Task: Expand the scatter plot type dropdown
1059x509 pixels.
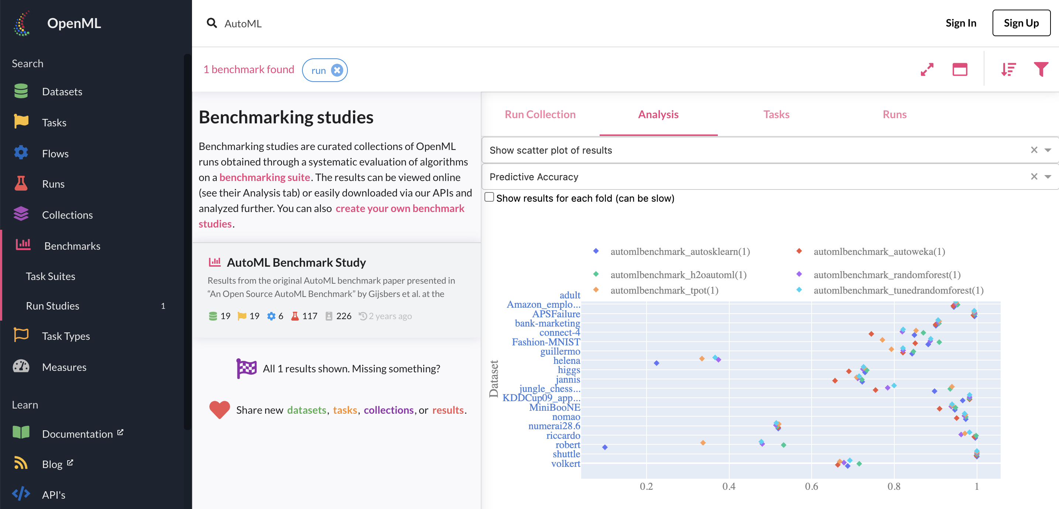Action: [1048, 150]
